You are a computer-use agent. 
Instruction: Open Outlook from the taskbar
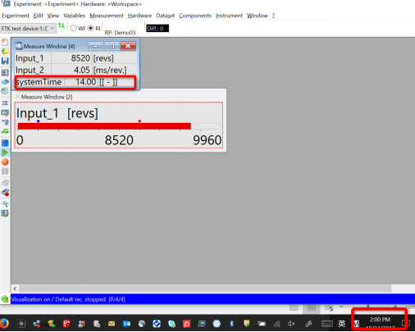coord(126,324)
